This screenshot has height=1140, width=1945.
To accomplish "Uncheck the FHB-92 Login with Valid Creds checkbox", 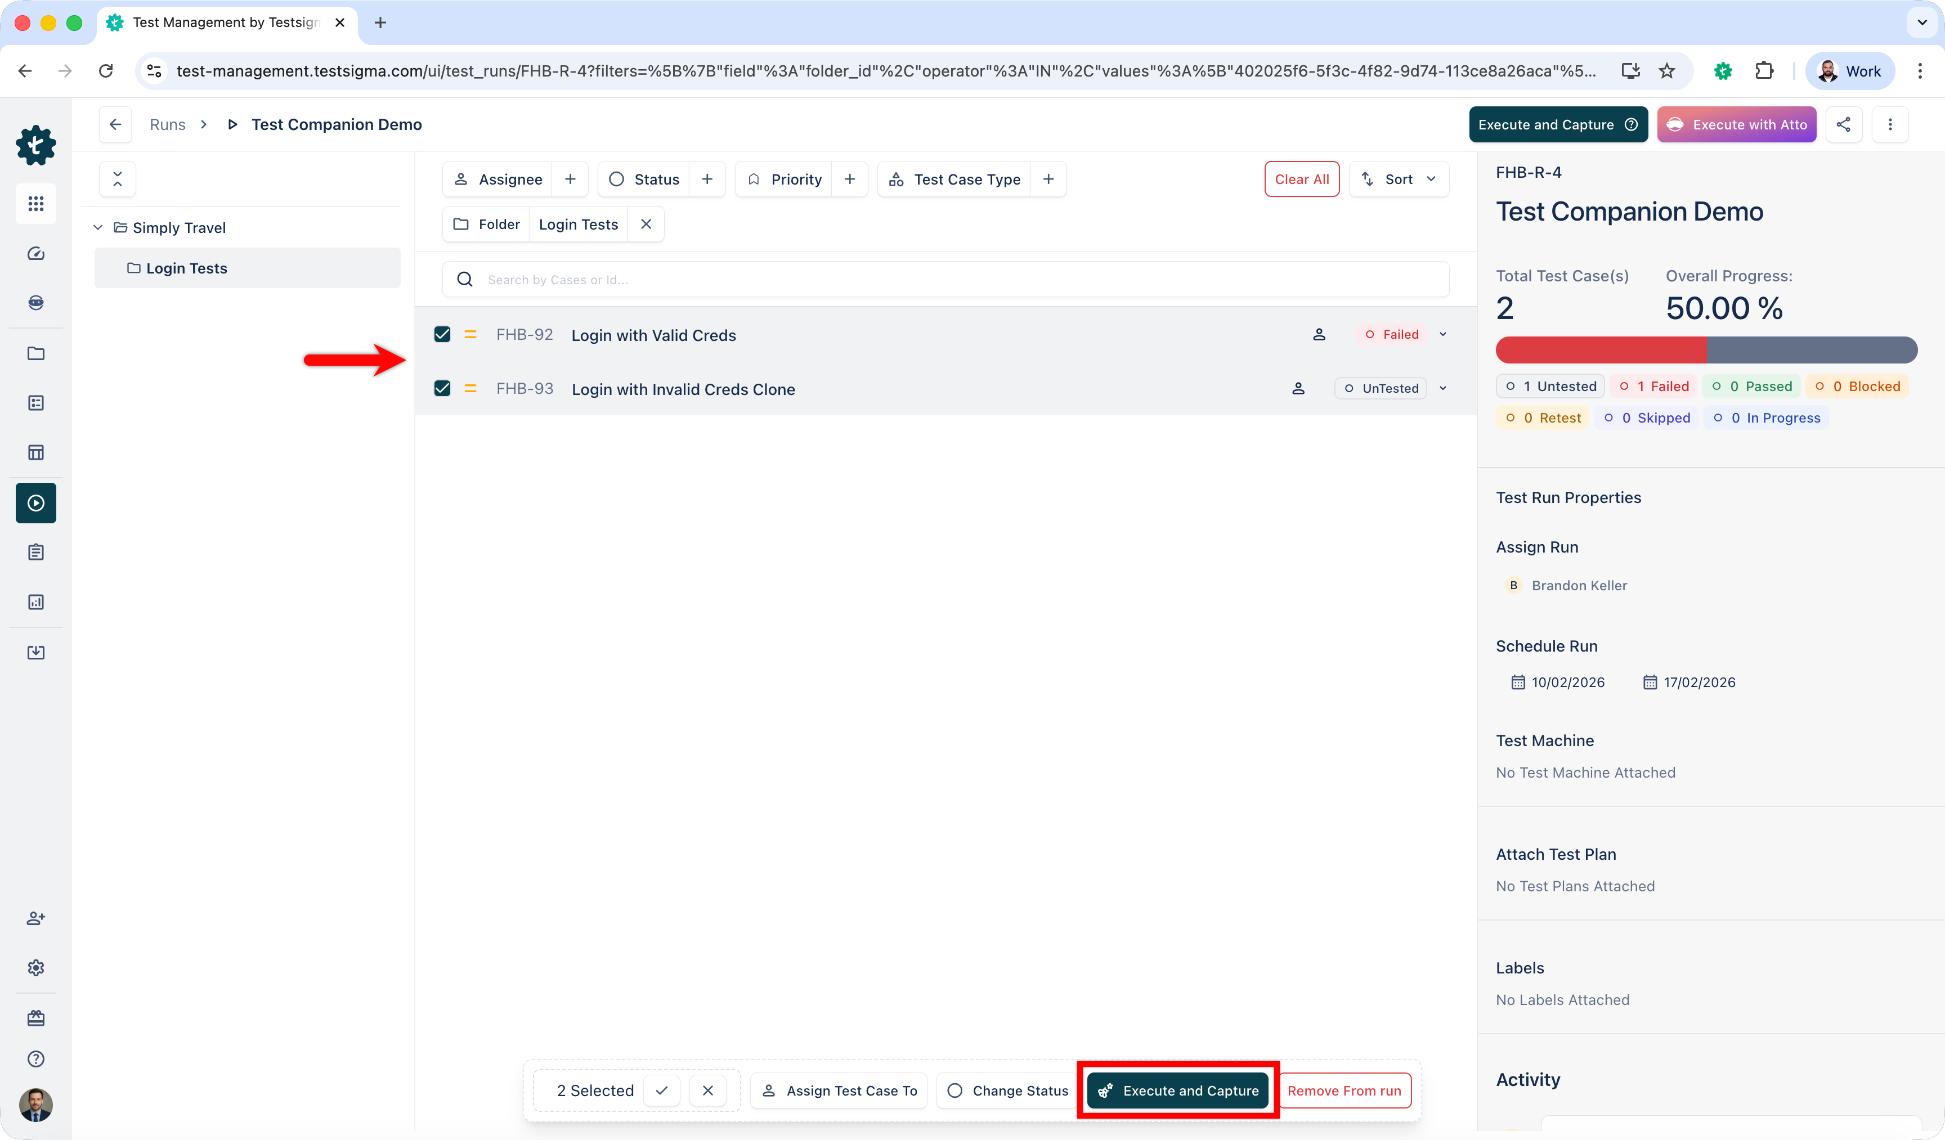I will [x=441, y=334].
